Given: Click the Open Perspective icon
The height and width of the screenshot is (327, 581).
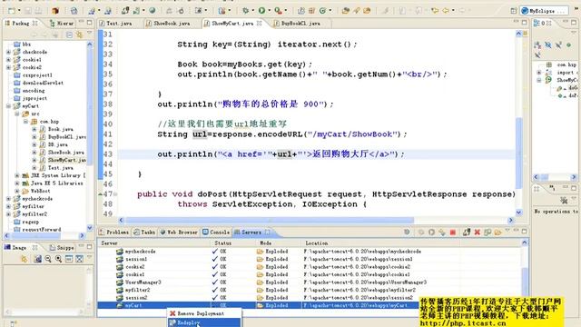Looking at the screenshot, I should (x=513, y=11).
